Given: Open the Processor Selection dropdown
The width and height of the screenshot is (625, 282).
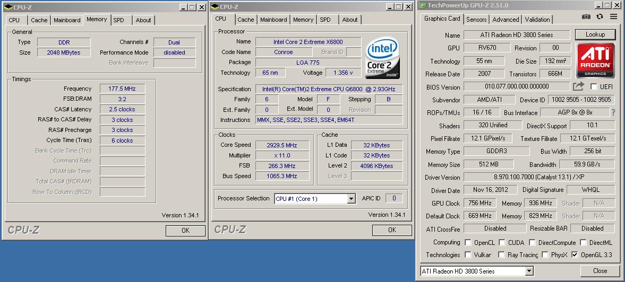Looking at the screenshot, I should [x=351, y=198].
